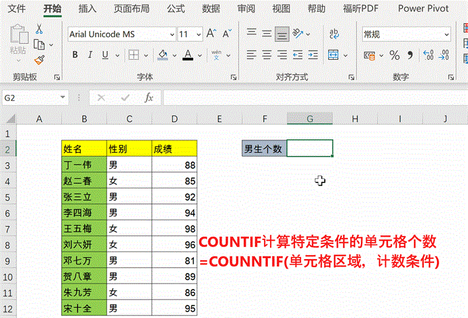The width and height of the screenshot is (468, 318).
Task: Click the yellow fill color bucket
Action: point(163,55)
